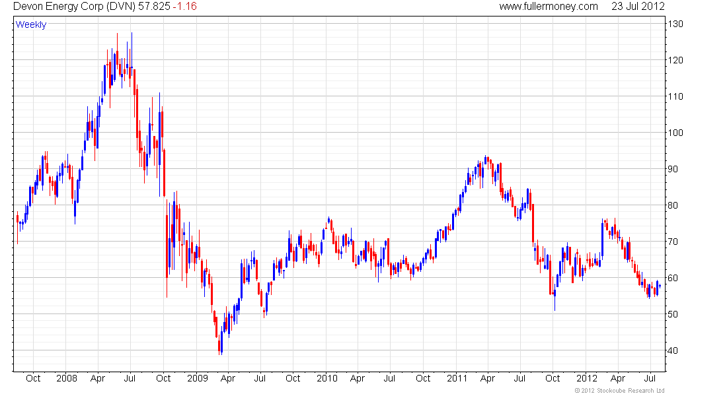Screen dimensions: 727x396
Task: Click the final 'Jul' label after 2012
Action: [x=650, y=378]
